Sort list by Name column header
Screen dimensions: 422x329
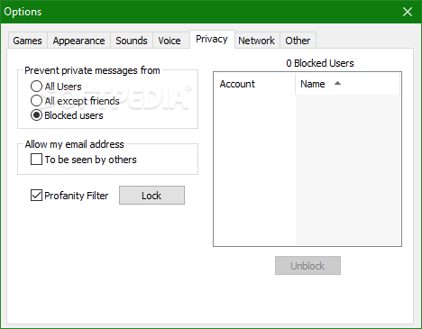coord(347,84)
